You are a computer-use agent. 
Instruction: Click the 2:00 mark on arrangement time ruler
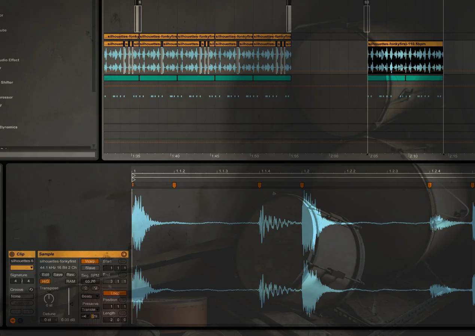click(334, 156)
